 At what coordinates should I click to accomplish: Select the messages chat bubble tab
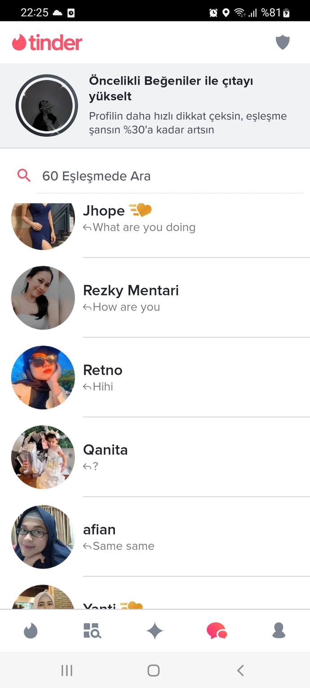(217, 631)
